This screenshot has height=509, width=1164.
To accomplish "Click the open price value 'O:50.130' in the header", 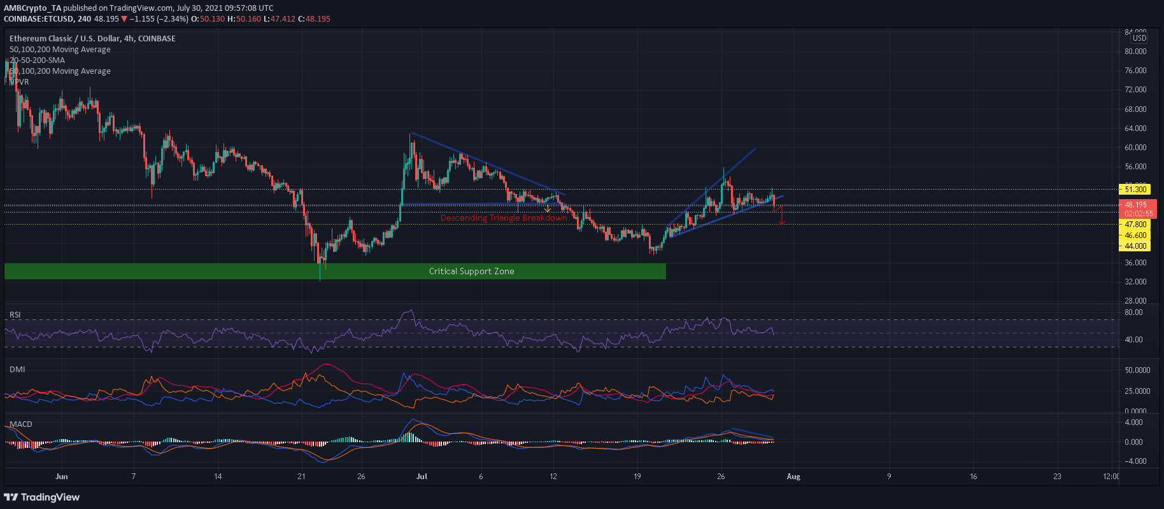I will (x=208, y=19).
